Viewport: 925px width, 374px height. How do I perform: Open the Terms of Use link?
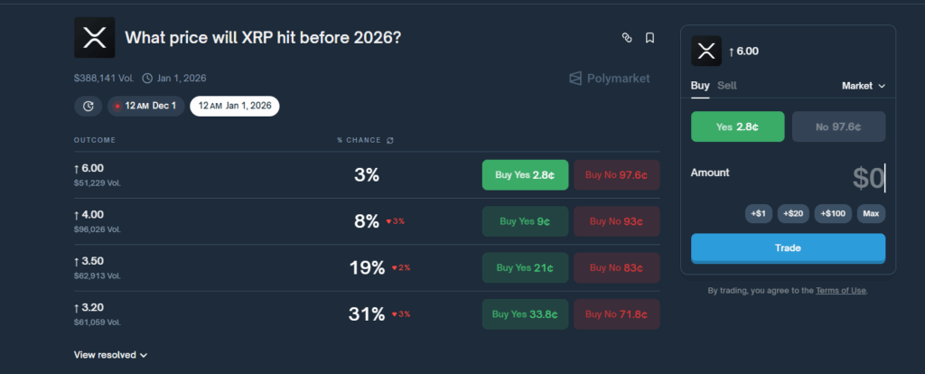click(840, 290)
